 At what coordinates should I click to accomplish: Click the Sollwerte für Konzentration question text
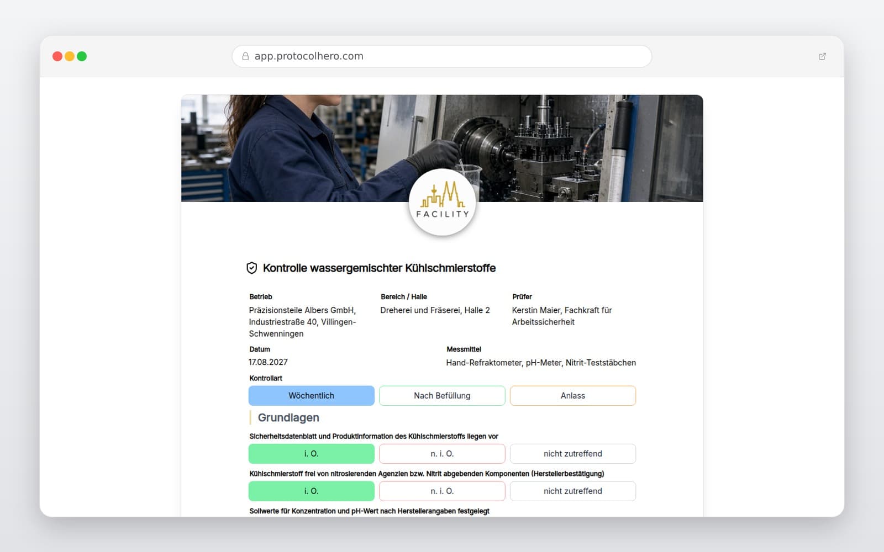point(369,511)
